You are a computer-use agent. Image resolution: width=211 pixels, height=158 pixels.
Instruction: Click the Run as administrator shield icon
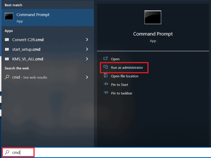[x=105, y=67]
